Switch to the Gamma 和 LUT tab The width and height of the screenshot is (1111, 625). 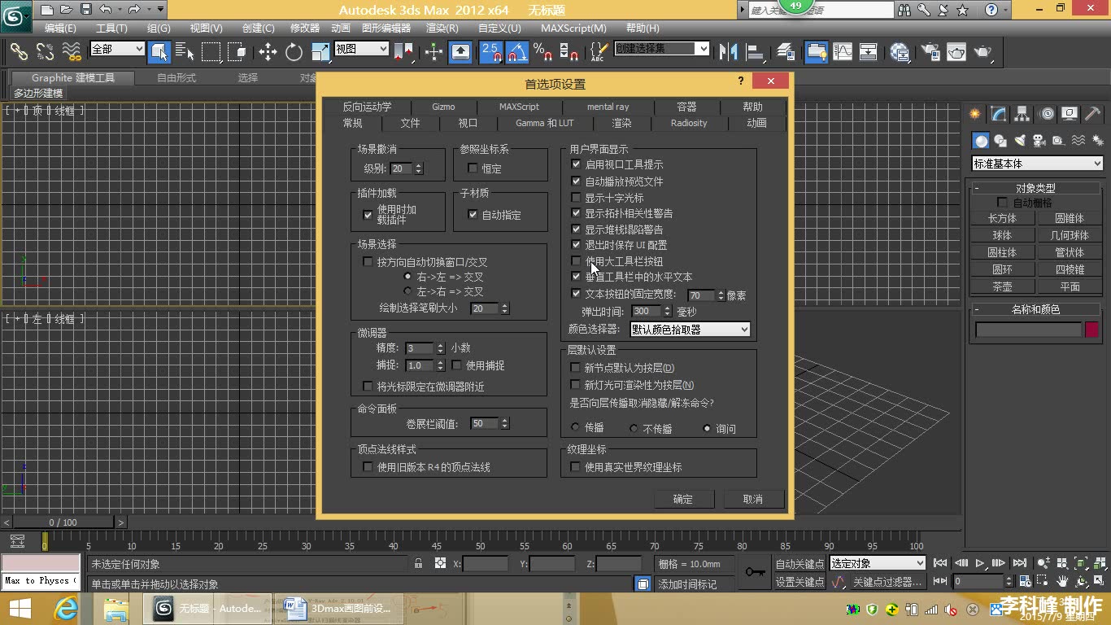pyautogui.click(x=544, y=123)
